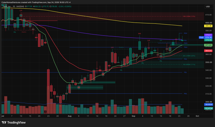The image size is (215, 127).
Task: Click the 18 date label on the time axis
Action: click(170, 116)
